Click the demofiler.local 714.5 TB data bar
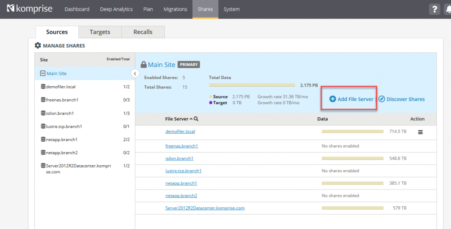The width and height of the screenshot is (451, 229). pyautogui.click(x=352, y=131)
